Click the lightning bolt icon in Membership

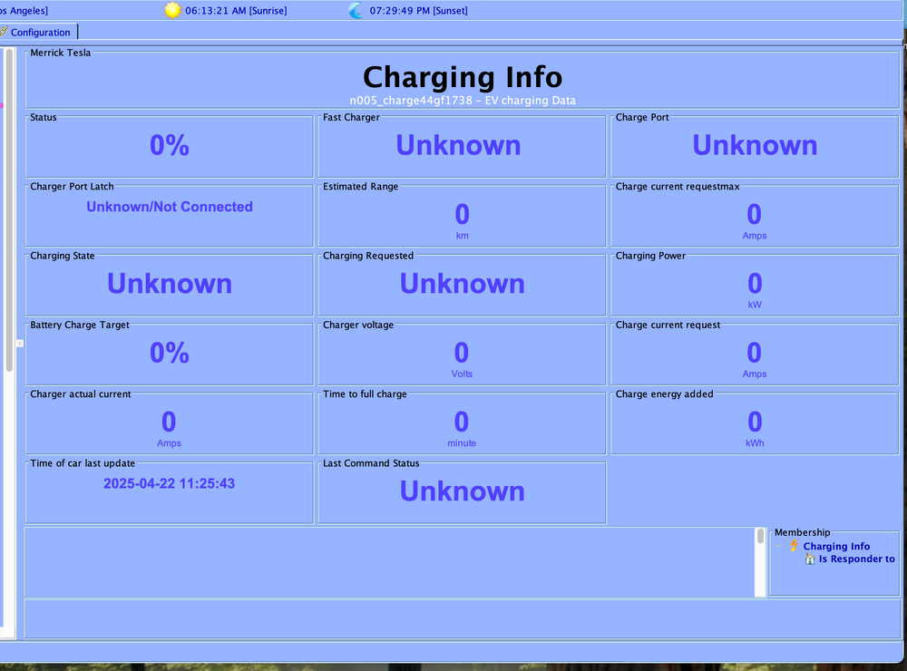pyautogui.click(x=794, y=547)
